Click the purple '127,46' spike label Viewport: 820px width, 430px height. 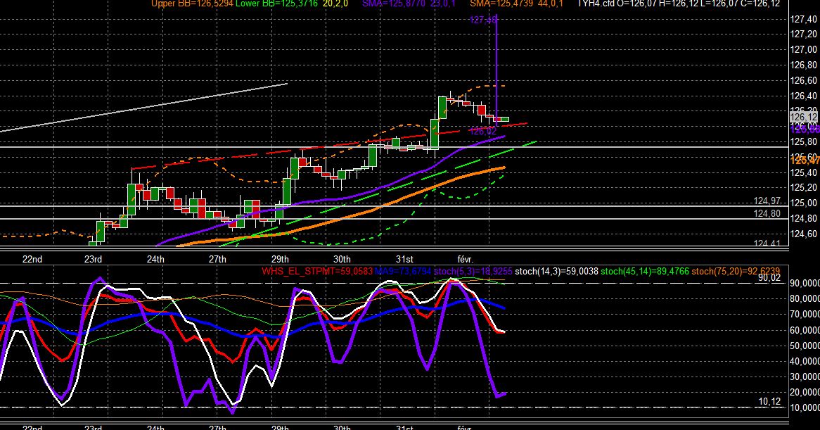pos(482,20)
